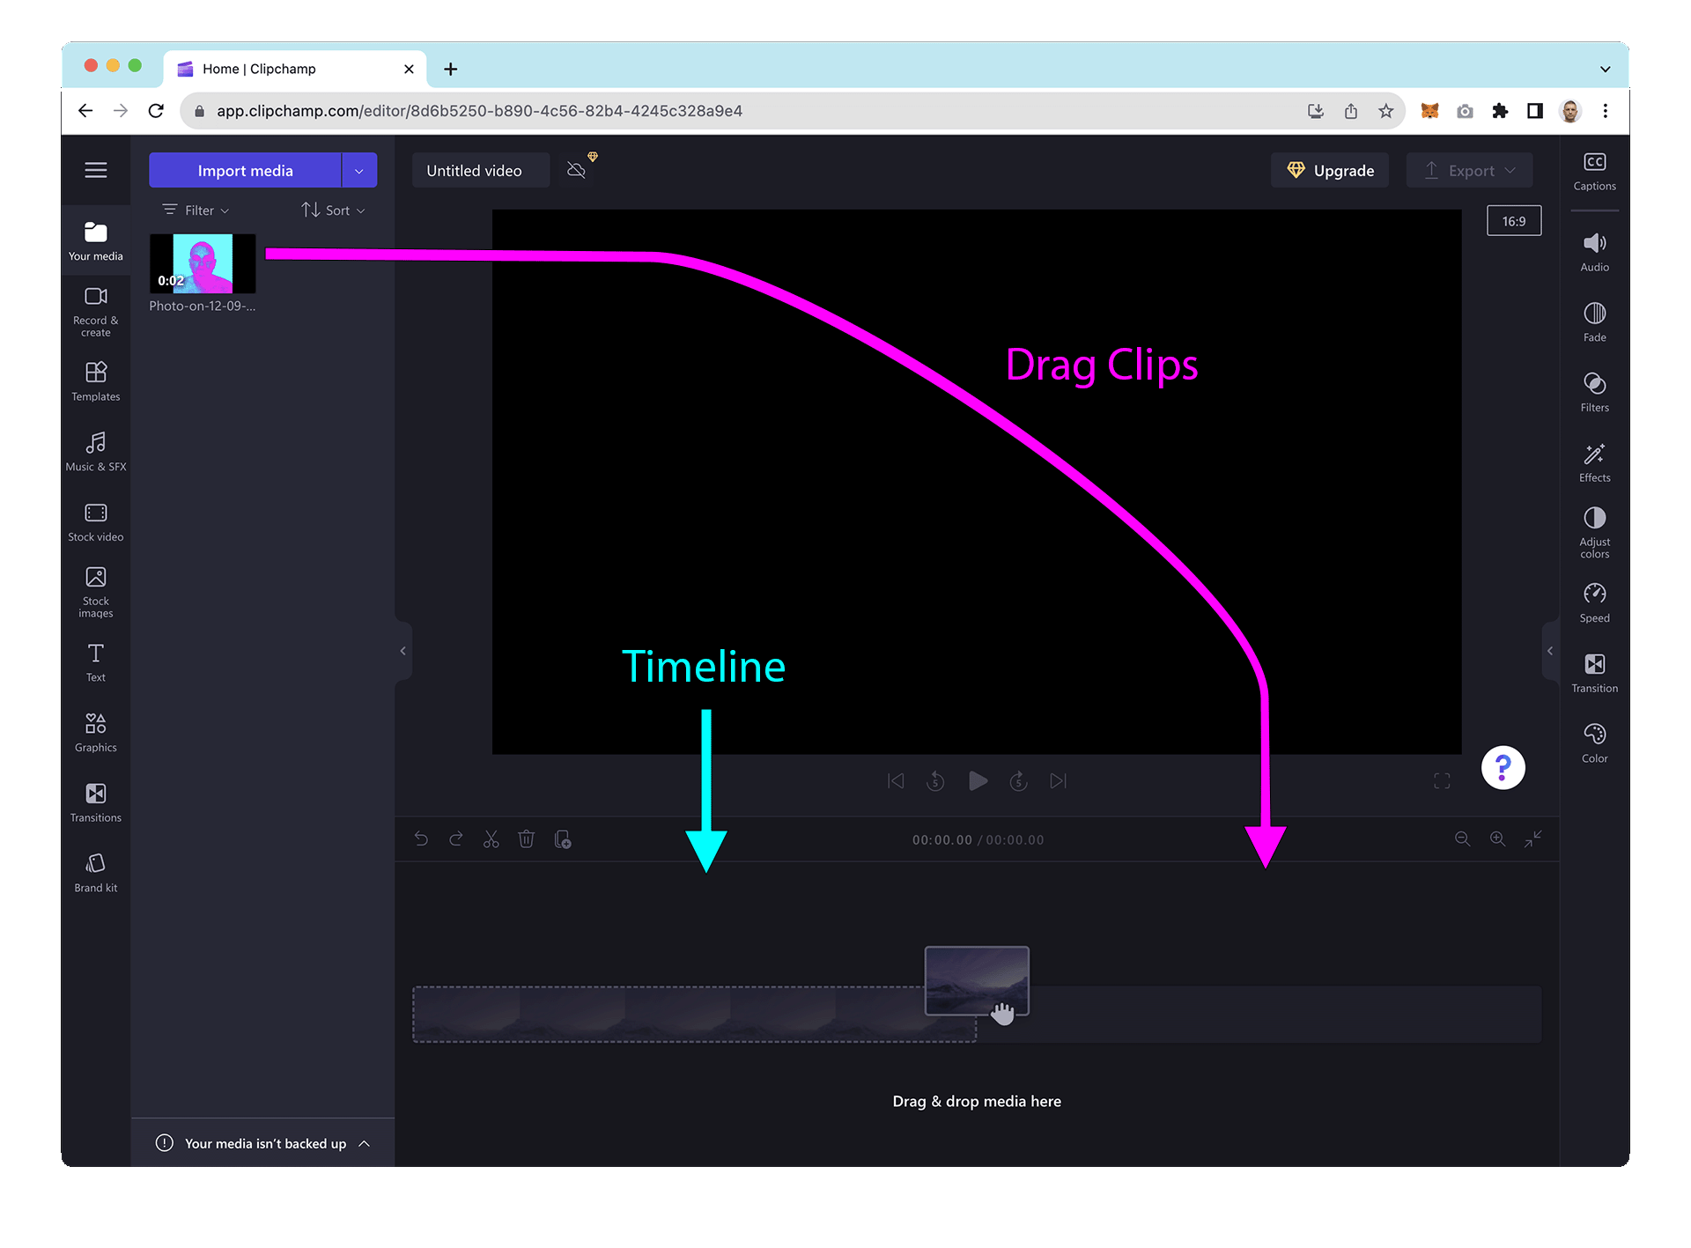
Task: Collapse the left media panel
Action: (x=403, y=651)
